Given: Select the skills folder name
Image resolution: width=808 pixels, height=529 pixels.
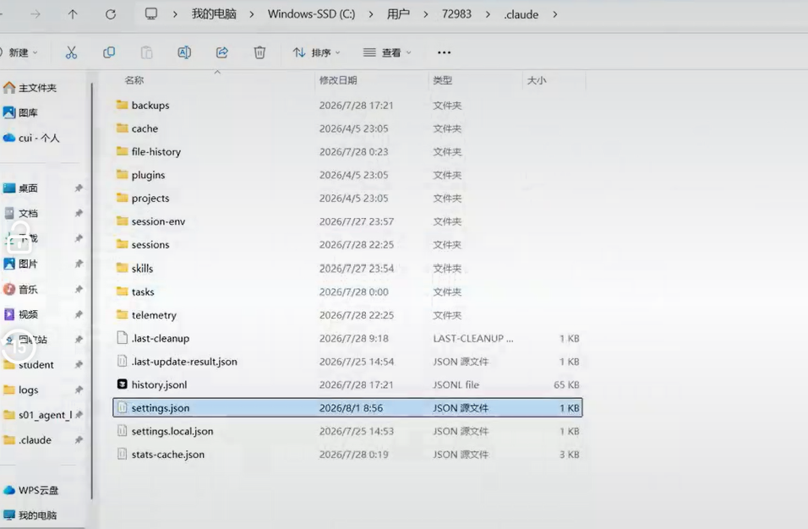Looking at the screenshot, I should pos(142,269).
